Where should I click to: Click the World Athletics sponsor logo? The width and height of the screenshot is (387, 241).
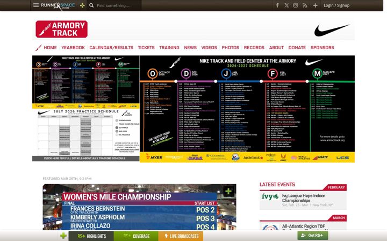[300, 157]
